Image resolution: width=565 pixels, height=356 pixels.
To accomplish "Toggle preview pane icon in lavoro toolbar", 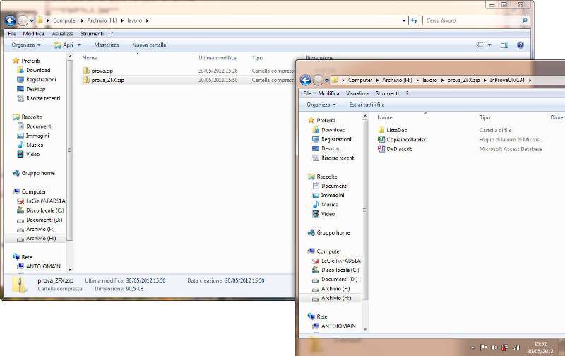I will coord(504,44).
